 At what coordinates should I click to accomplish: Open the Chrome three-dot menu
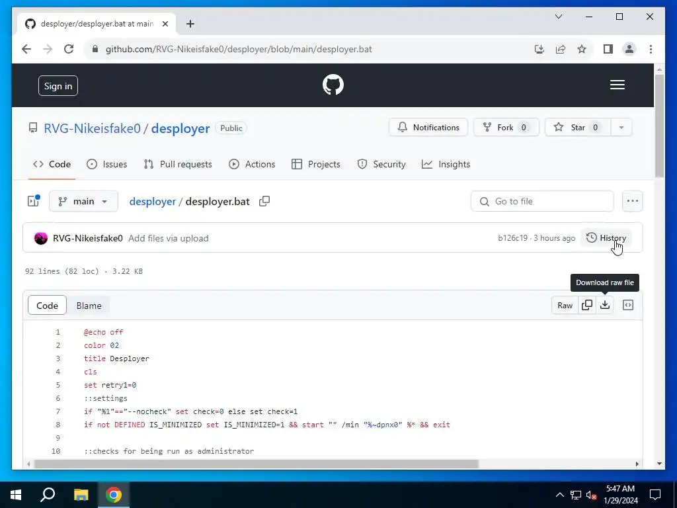coord(651,49)
